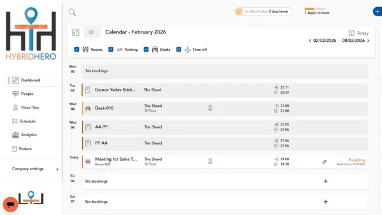The image size is (382, 215).
Task: Click the Time off plane icon
Action: (x=187, y=50)
